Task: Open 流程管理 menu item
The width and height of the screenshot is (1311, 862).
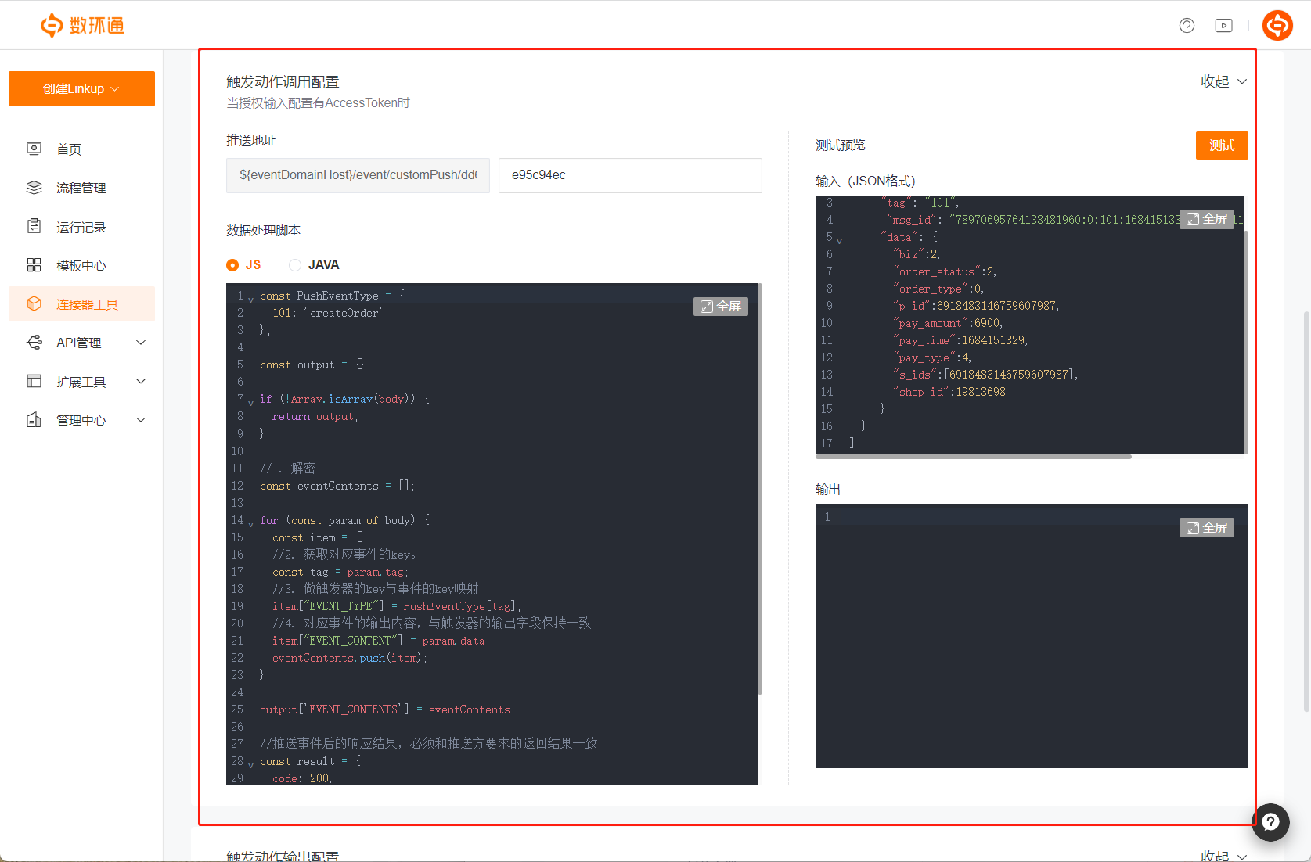Action: (81, 188)
